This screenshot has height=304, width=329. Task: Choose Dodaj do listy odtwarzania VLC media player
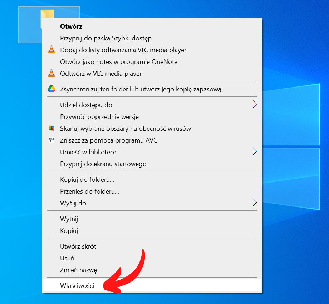coord(152,50)
